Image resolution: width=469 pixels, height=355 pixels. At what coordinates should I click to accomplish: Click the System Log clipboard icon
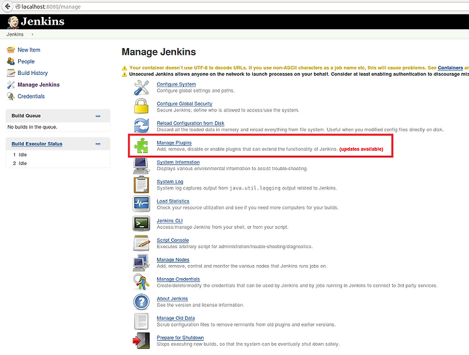tap(141, 184)
